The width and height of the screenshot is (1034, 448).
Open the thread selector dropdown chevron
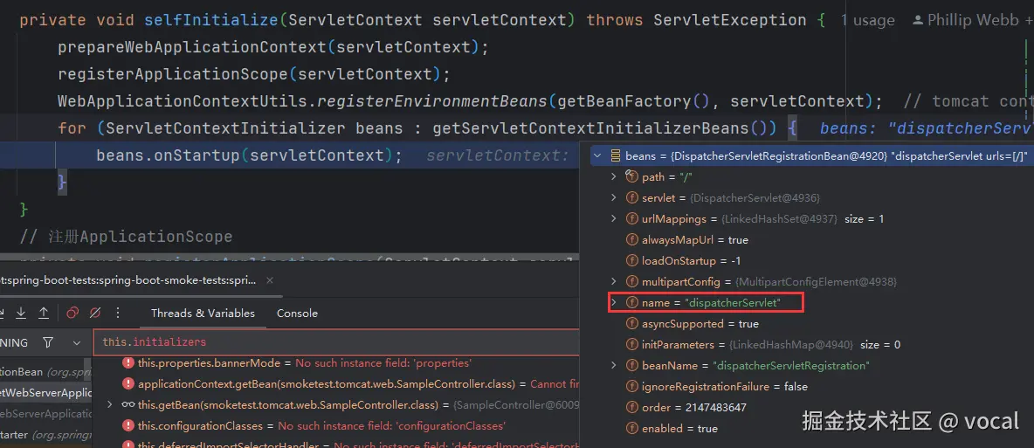click(77, 343)
